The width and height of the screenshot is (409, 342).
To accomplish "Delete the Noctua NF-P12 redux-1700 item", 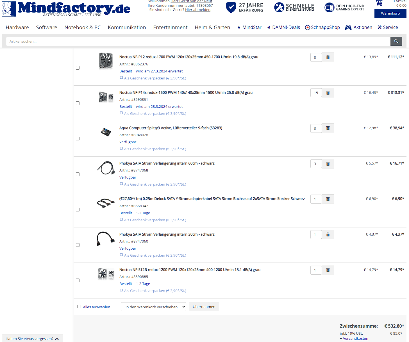I will pos(328,57).
